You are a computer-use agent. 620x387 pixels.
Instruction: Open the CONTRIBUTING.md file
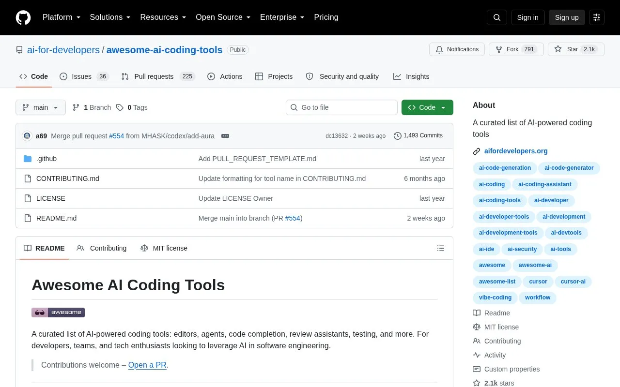68,179
